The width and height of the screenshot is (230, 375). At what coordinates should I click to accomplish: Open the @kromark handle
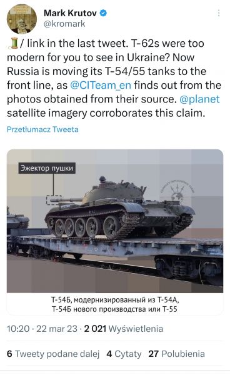coord(64,24)
